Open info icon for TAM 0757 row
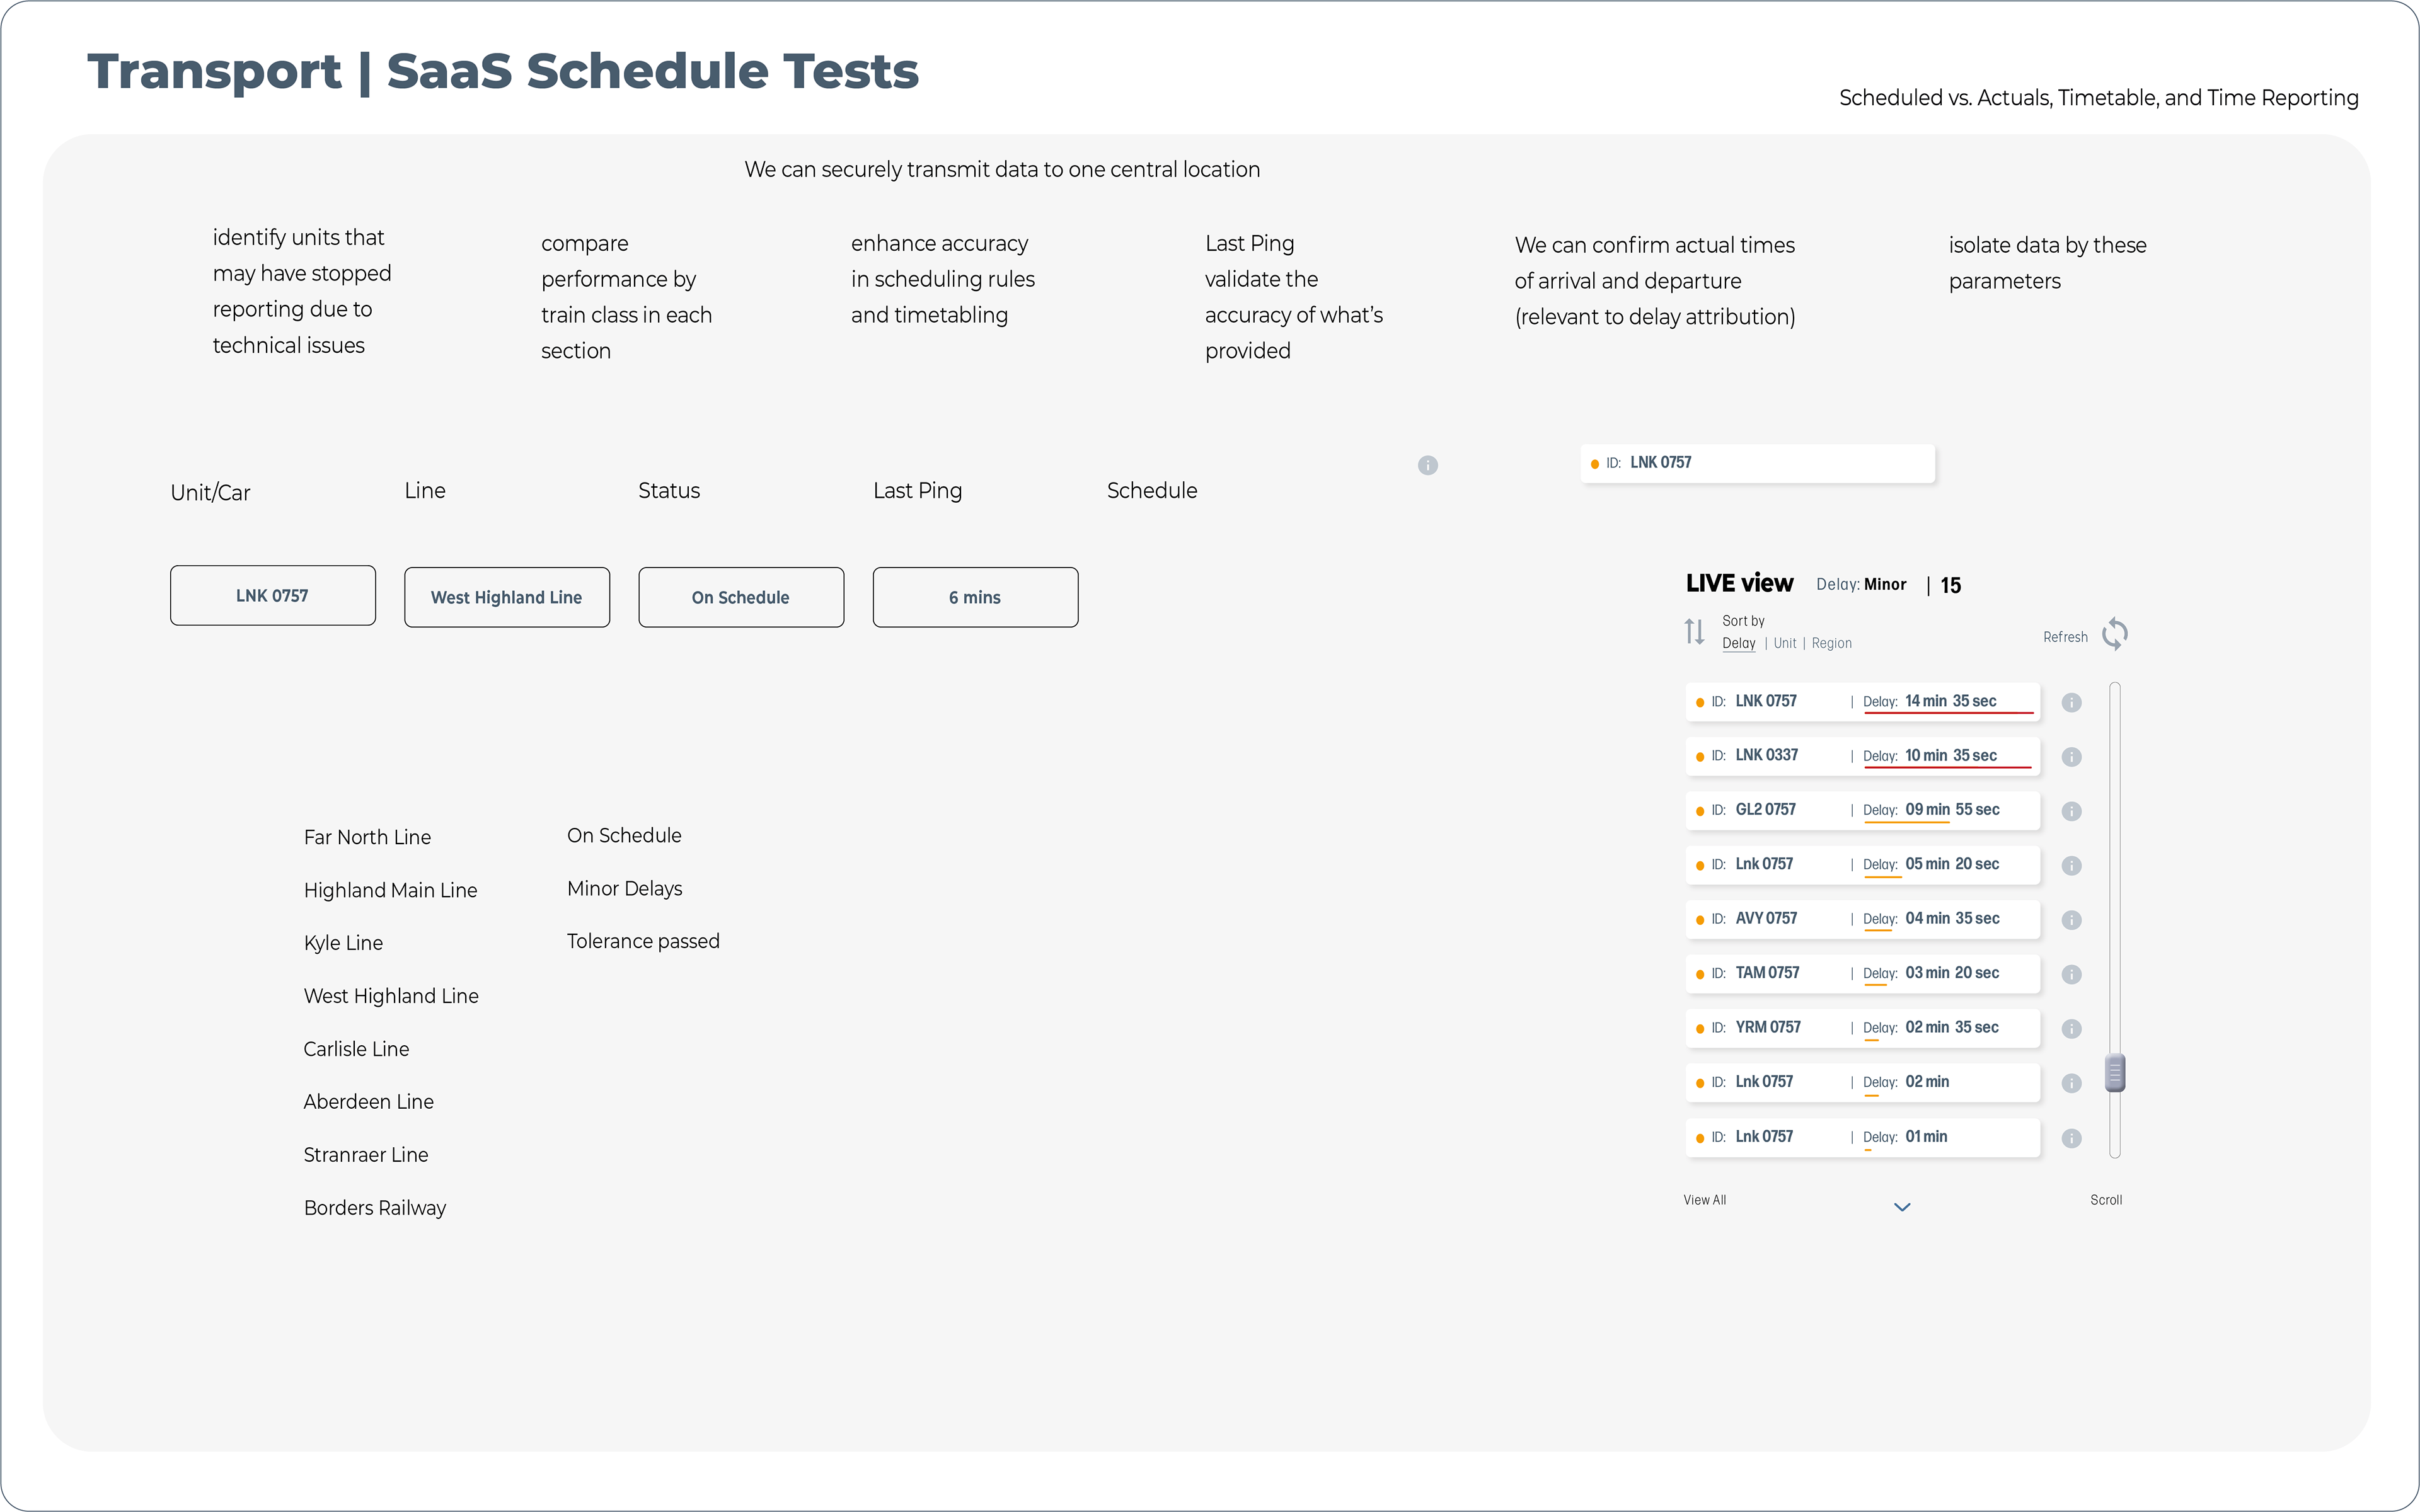This screenshot has height=1512, width=2420. [2071, 974]
